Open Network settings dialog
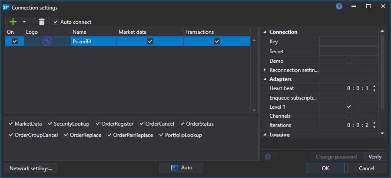Image resolution: width=391 pixels, height=178 pixels. point(31,168)
